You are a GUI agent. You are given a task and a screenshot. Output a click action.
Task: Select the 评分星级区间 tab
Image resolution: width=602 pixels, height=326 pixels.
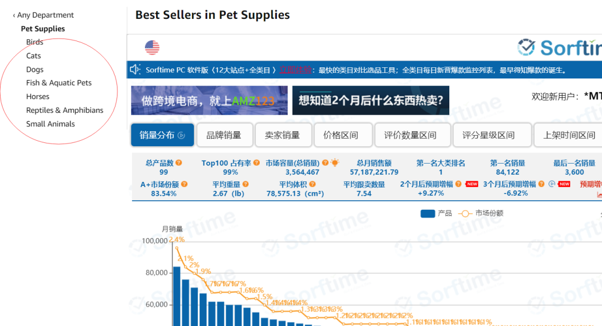pos(488,135)
